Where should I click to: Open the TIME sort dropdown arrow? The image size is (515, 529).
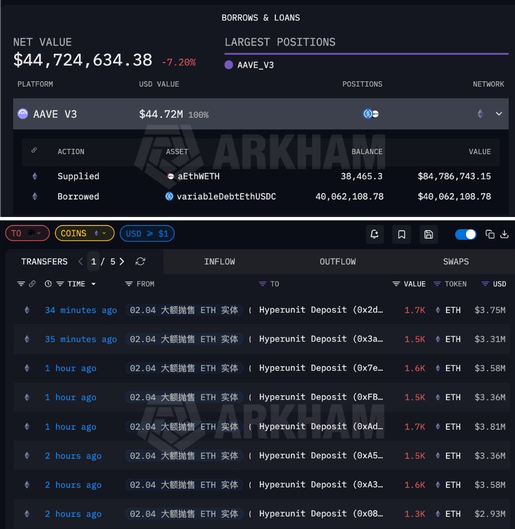pyautogui.click(x=93, y=284)
